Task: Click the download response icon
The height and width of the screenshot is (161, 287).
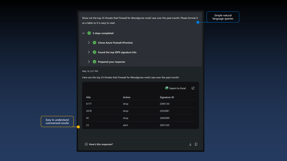Action: pyautogui.click(x=190, y=144)
